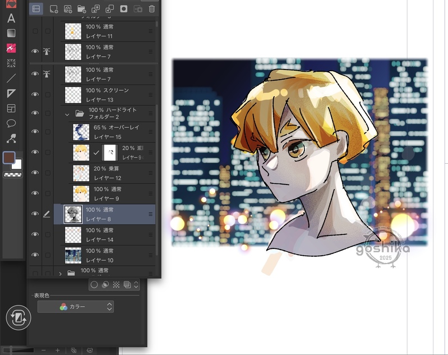Viewport: 448px width, 355px height.
Task: Click the transparent color checkered swatch
Action: (12, 174)
